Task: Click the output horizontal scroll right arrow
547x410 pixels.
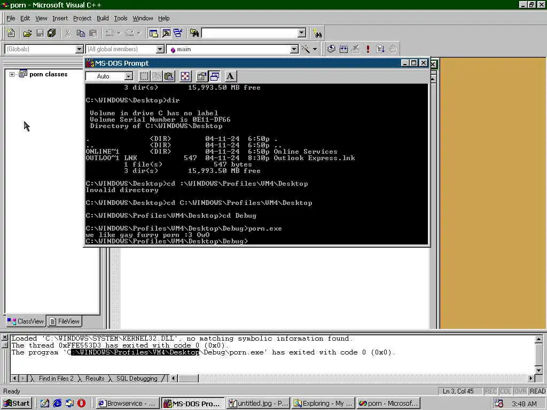Action: [531, 379]
